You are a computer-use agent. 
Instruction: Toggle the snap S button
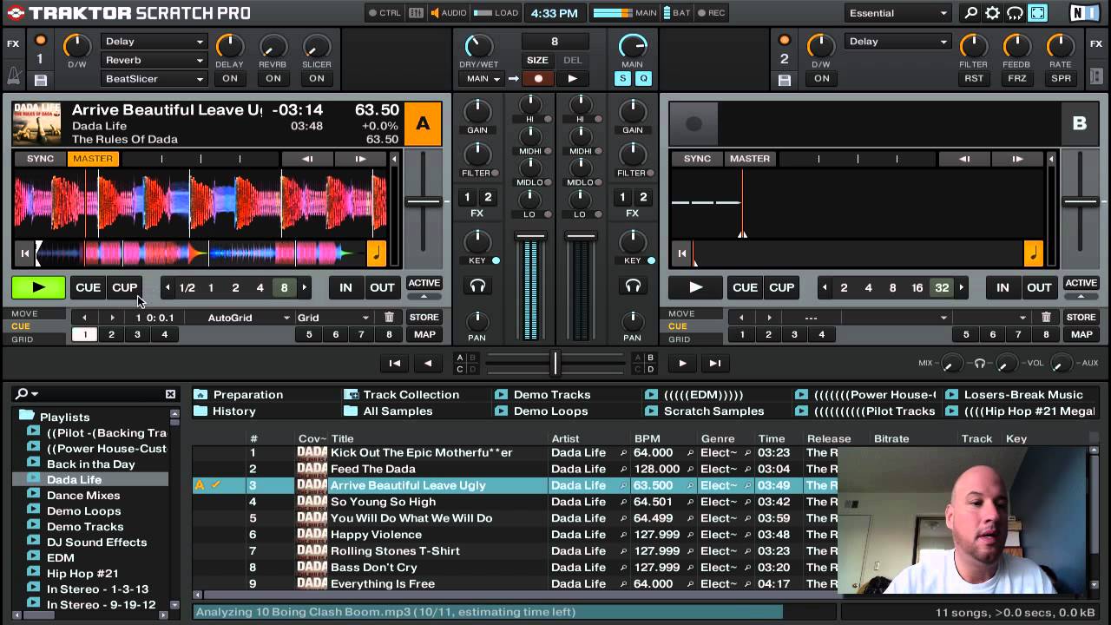point(622,78)
